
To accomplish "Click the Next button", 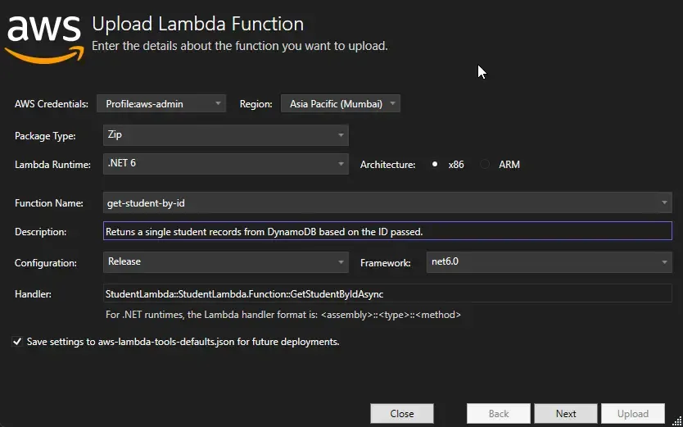I will [566, 414].
